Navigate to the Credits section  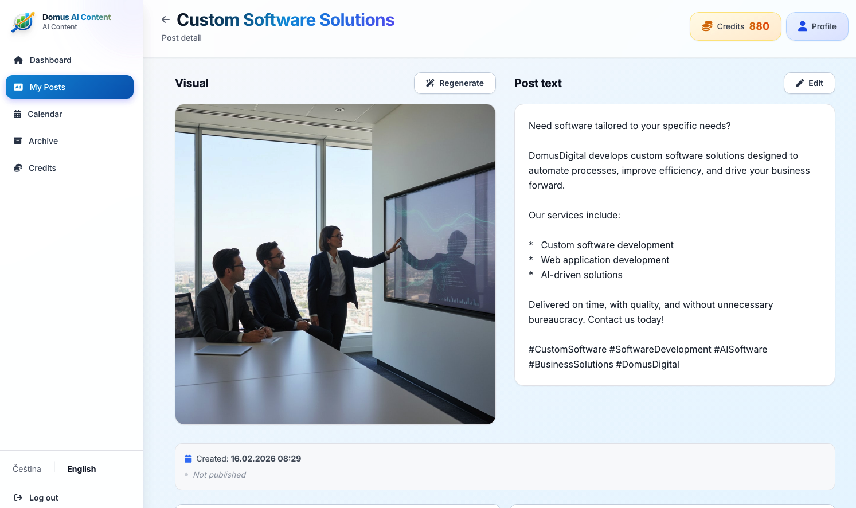point(42,167)
